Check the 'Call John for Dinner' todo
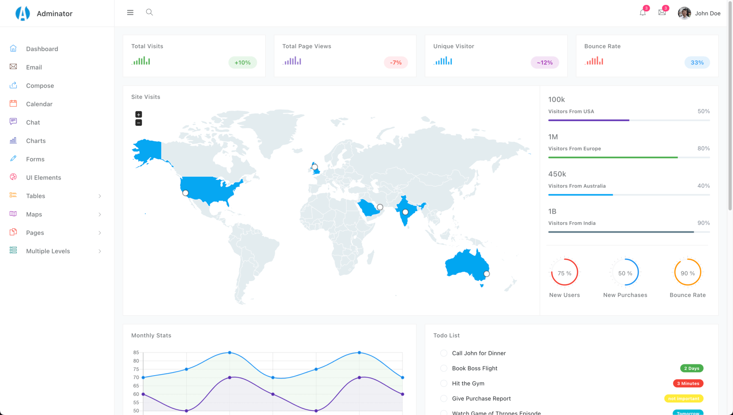 (x=444, y=353)
